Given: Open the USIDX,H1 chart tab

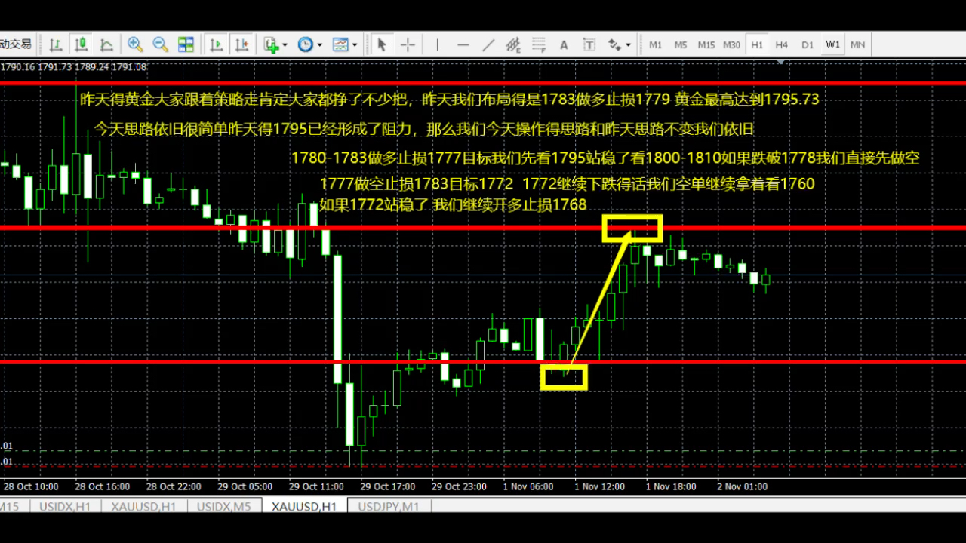Looking at the screenshot, I should (64, 507).
